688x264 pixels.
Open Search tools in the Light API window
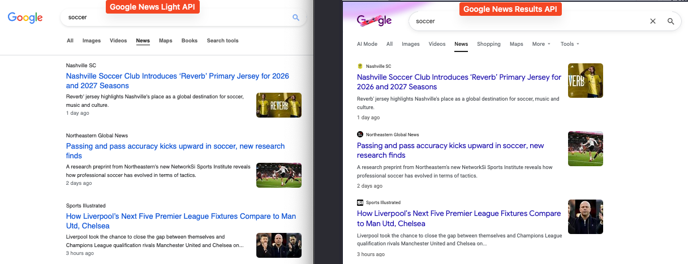222,41
